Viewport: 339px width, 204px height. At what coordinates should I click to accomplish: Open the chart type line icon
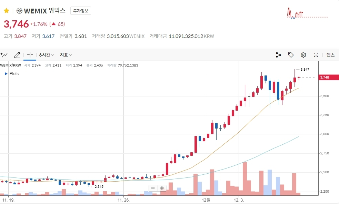pyautogui.click(x=4, y=55)
